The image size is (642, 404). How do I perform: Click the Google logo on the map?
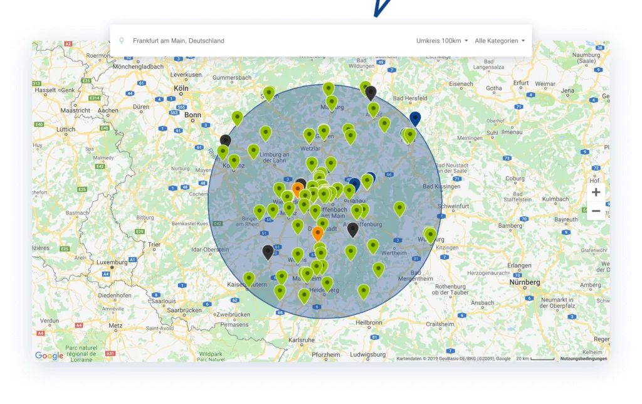[x=49, y=356]
